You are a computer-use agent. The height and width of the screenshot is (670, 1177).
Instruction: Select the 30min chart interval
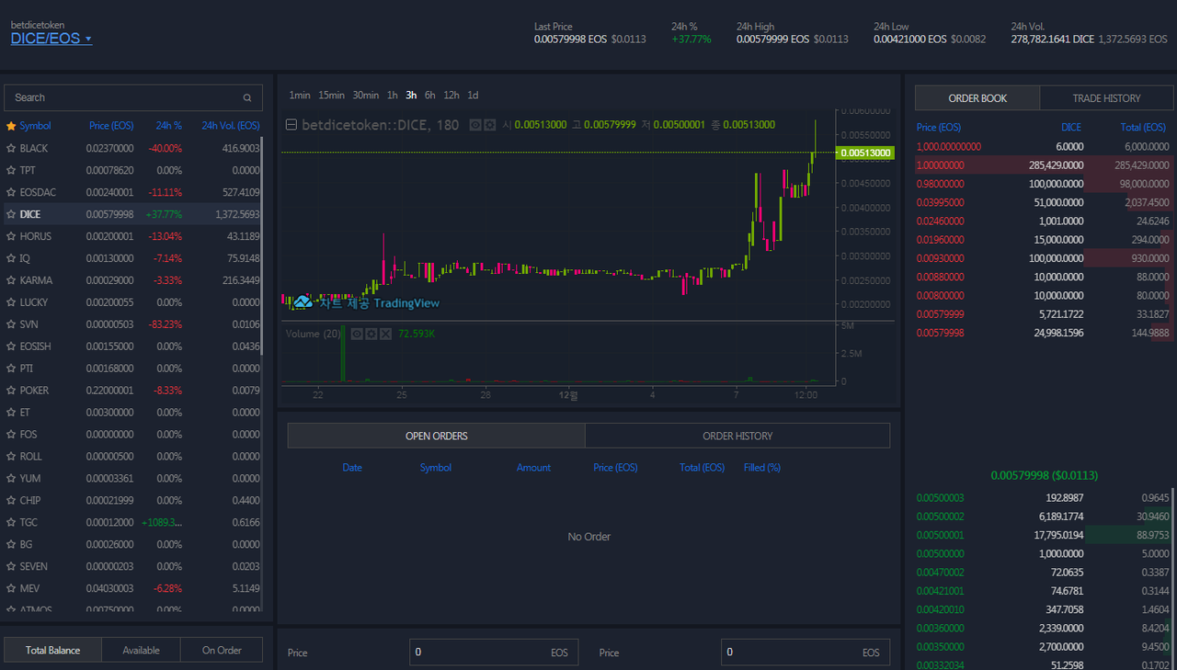366,96
